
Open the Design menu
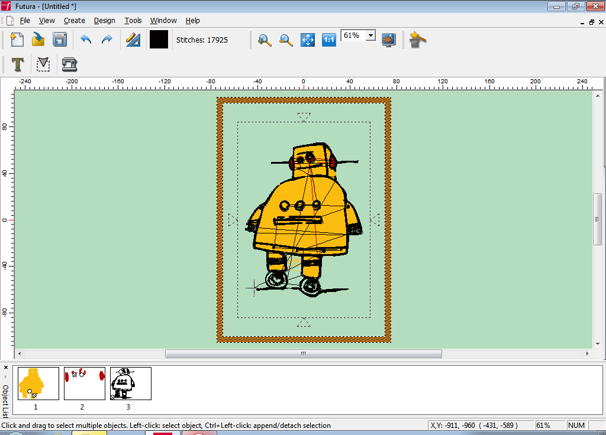point(104,21)
